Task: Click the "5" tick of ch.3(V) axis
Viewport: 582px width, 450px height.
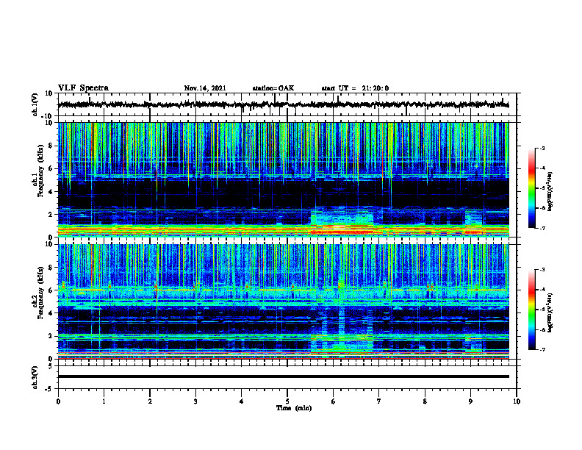Action: [51, 366]
